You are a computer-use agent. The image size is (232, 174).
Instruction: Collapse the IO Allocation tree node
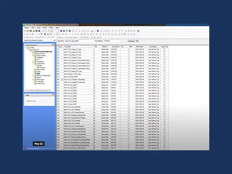pyautogui.click(x=33, y=64)
